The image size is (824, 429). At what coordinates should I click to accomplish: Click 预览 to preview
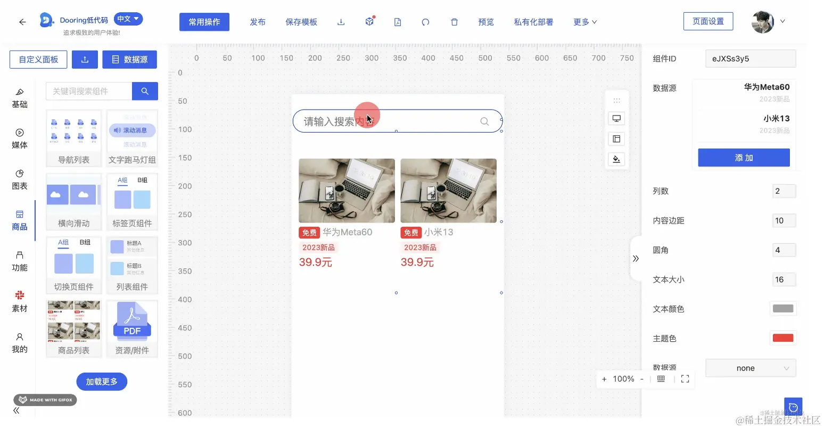486,22
